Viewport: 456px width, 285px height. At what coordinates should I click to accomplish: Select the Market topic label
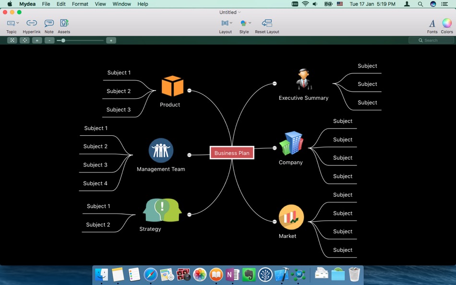(288, 236)
